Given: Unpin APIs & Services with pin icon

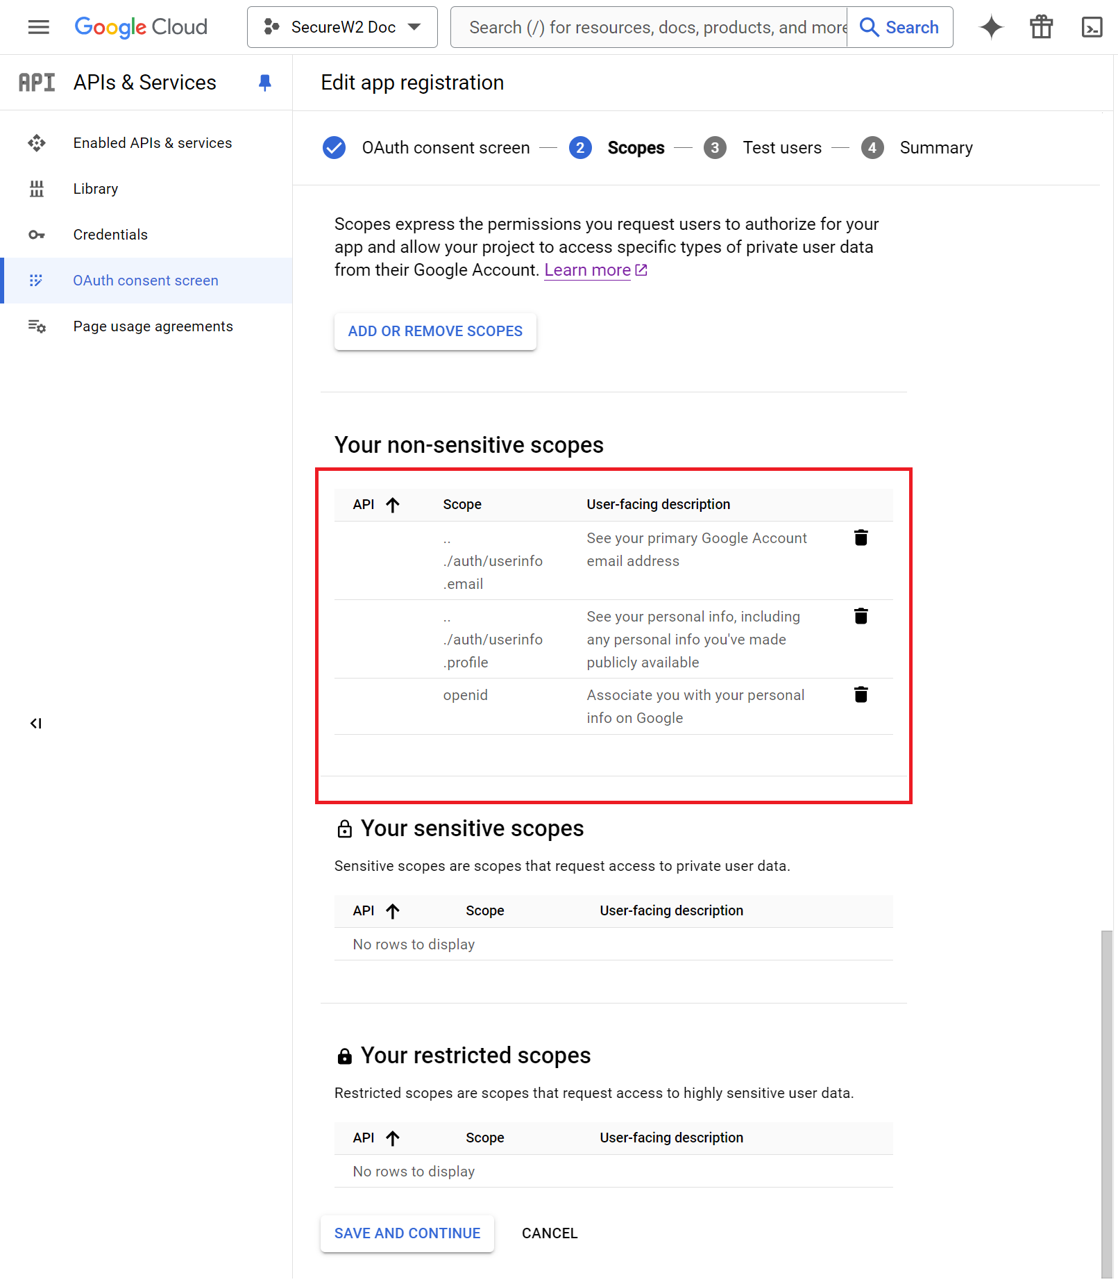Looking at the screenshot, I should pos(264,83).
